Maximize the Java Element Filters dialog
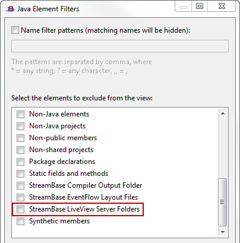 tap(200, 7)
